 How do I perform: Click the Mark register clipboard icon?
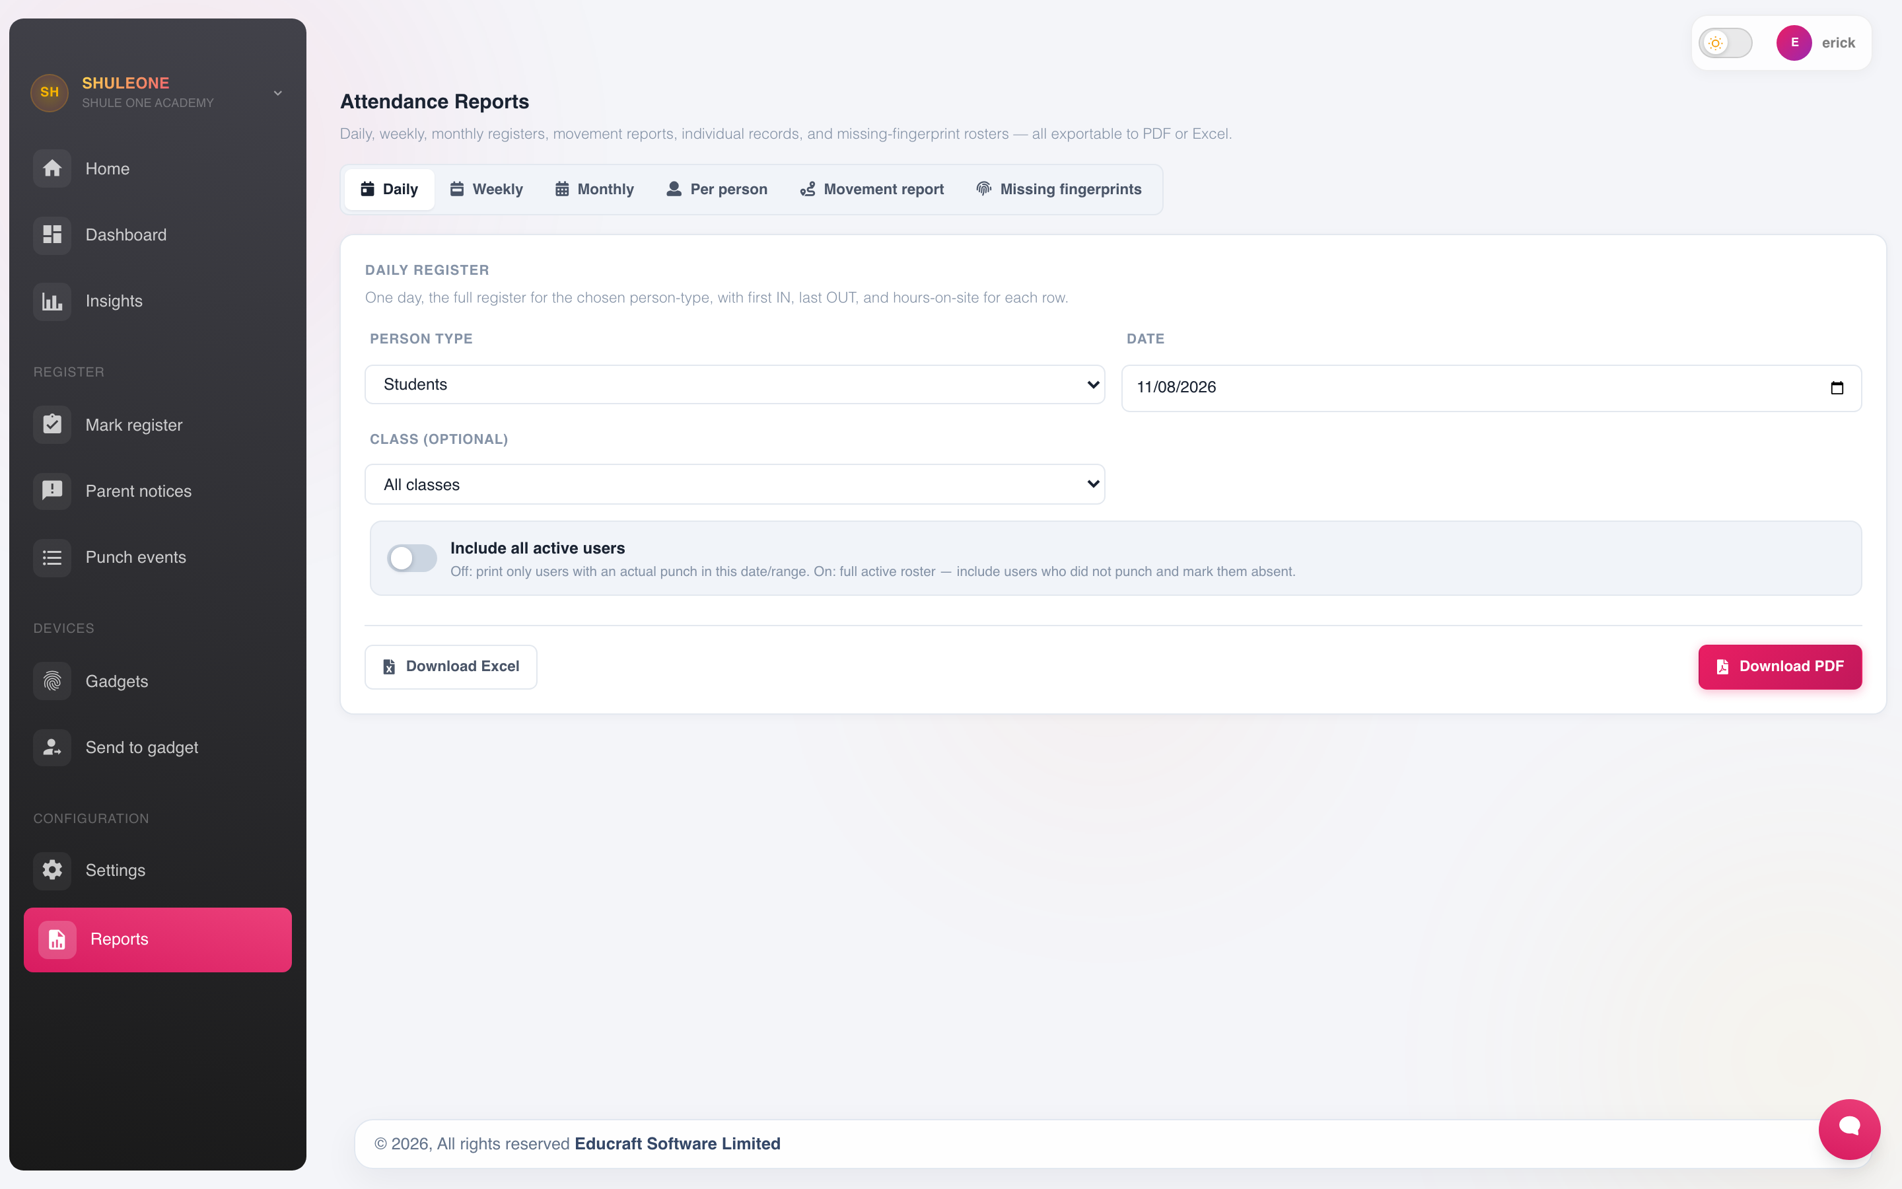point(52,425)
